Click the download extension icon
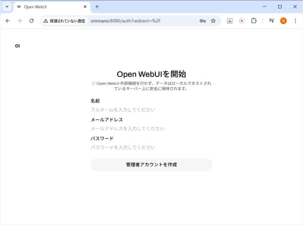This screenshot has width=303, height=225. point(230,21)
